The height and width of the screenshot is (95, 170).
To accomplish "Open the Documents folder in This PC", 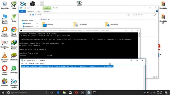I will [80, 25].
